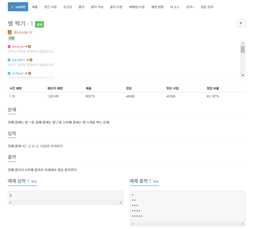Image resolution: width=262 pixels, height=229 pixels.
Task: Open dotorya's user profile link
Action: click(18, 47)
